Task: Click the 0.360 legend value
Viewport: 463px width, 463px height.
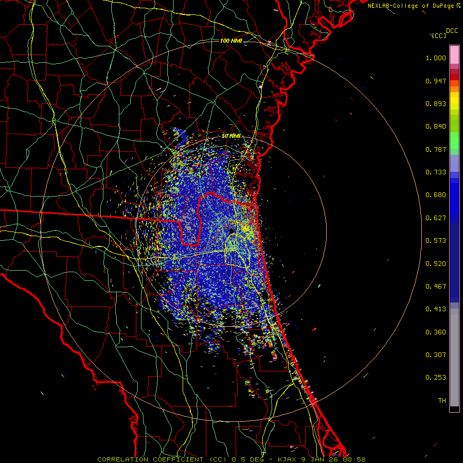Action: point(436,332)
